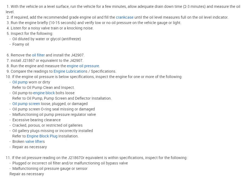The height and width of the screenshot is (182, 248).
Task: Open the engine oil pressure link
Action: [x=83, y=66]
